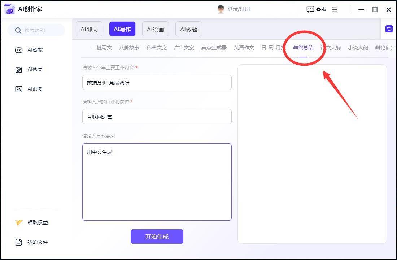The image size is (397, 260).
Task: Select the AI识图 image recognition icon
Action: coord(19,89)
